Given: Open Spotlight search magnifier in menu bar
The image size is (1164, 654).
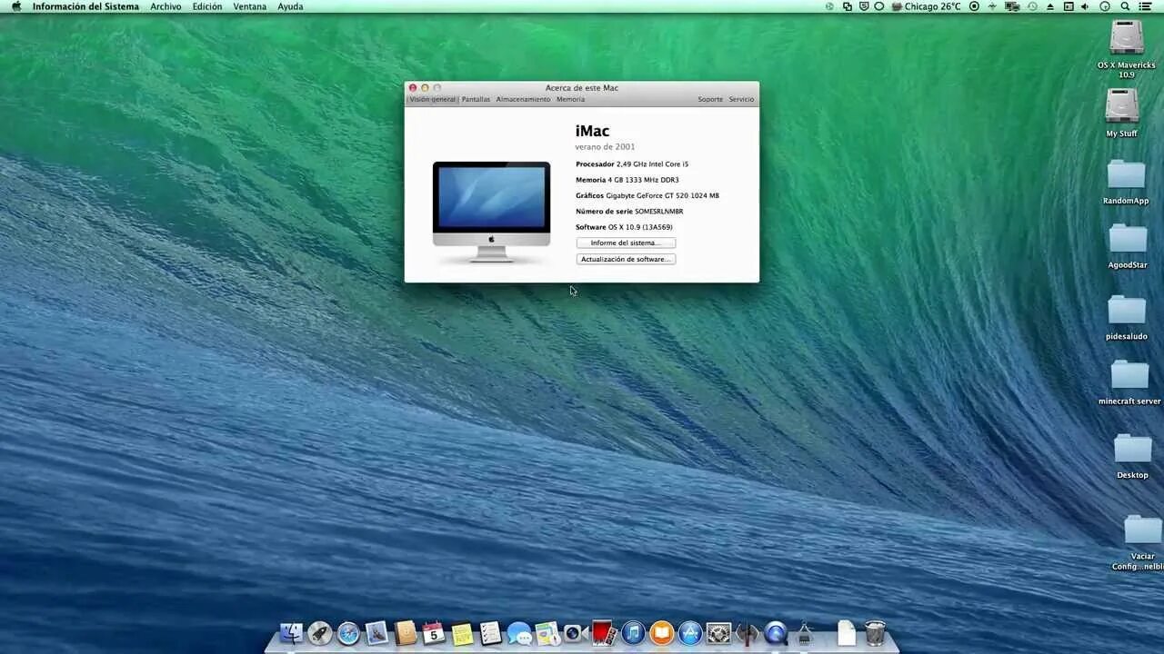Looking at the screenshot, I should (x=1124, y=6).
